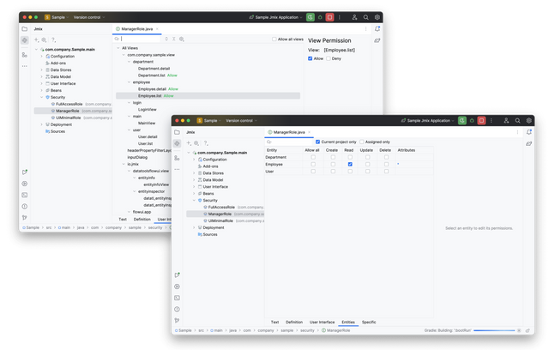Image resolution: width=549 pixels, height=350 pixels.
Task: Open the Project folder icon in the front window sidebar
Action: click(177, 132)
